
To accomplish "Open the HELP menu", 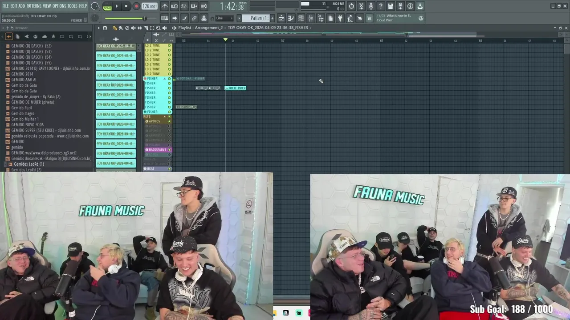I will coord(83,6).
